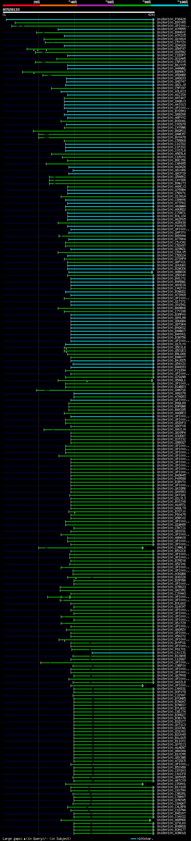Click the arrowhead ending UniRef100_A6RM66 alignment
Screen dimensions: 191x841
coord(150,820)
